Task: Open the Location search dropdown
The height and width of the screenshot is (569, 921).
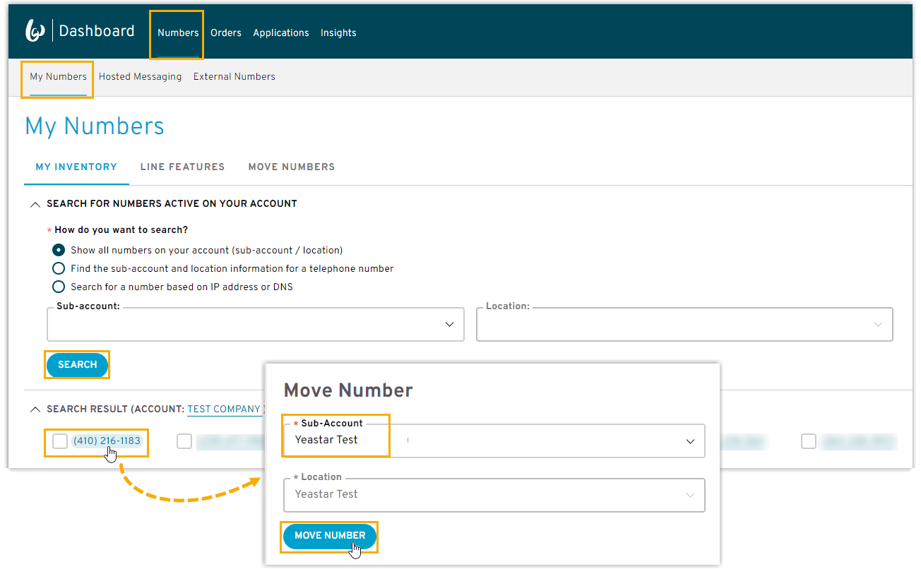Action: 684,325
